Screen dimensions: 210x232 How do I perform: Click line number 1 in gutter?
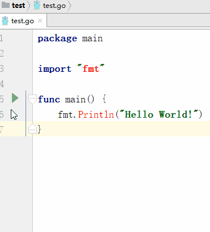[2, 38]
